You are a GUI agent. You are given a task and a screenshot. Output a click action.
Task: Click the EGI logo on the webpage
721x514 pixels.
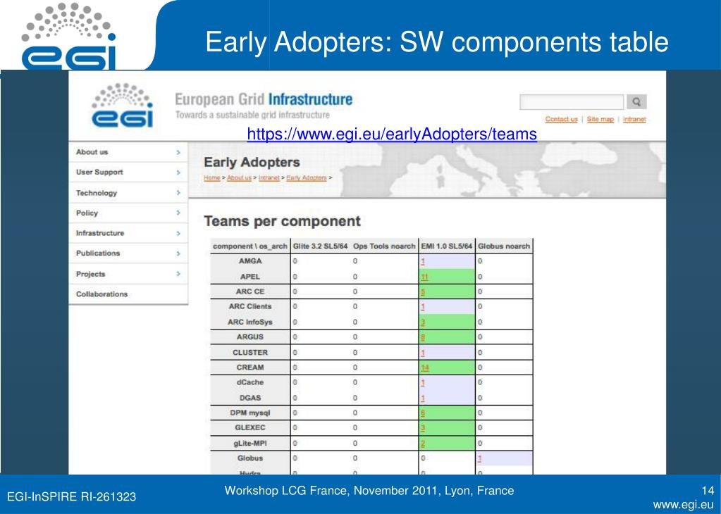pyautogui.click(x=122, y=105)
